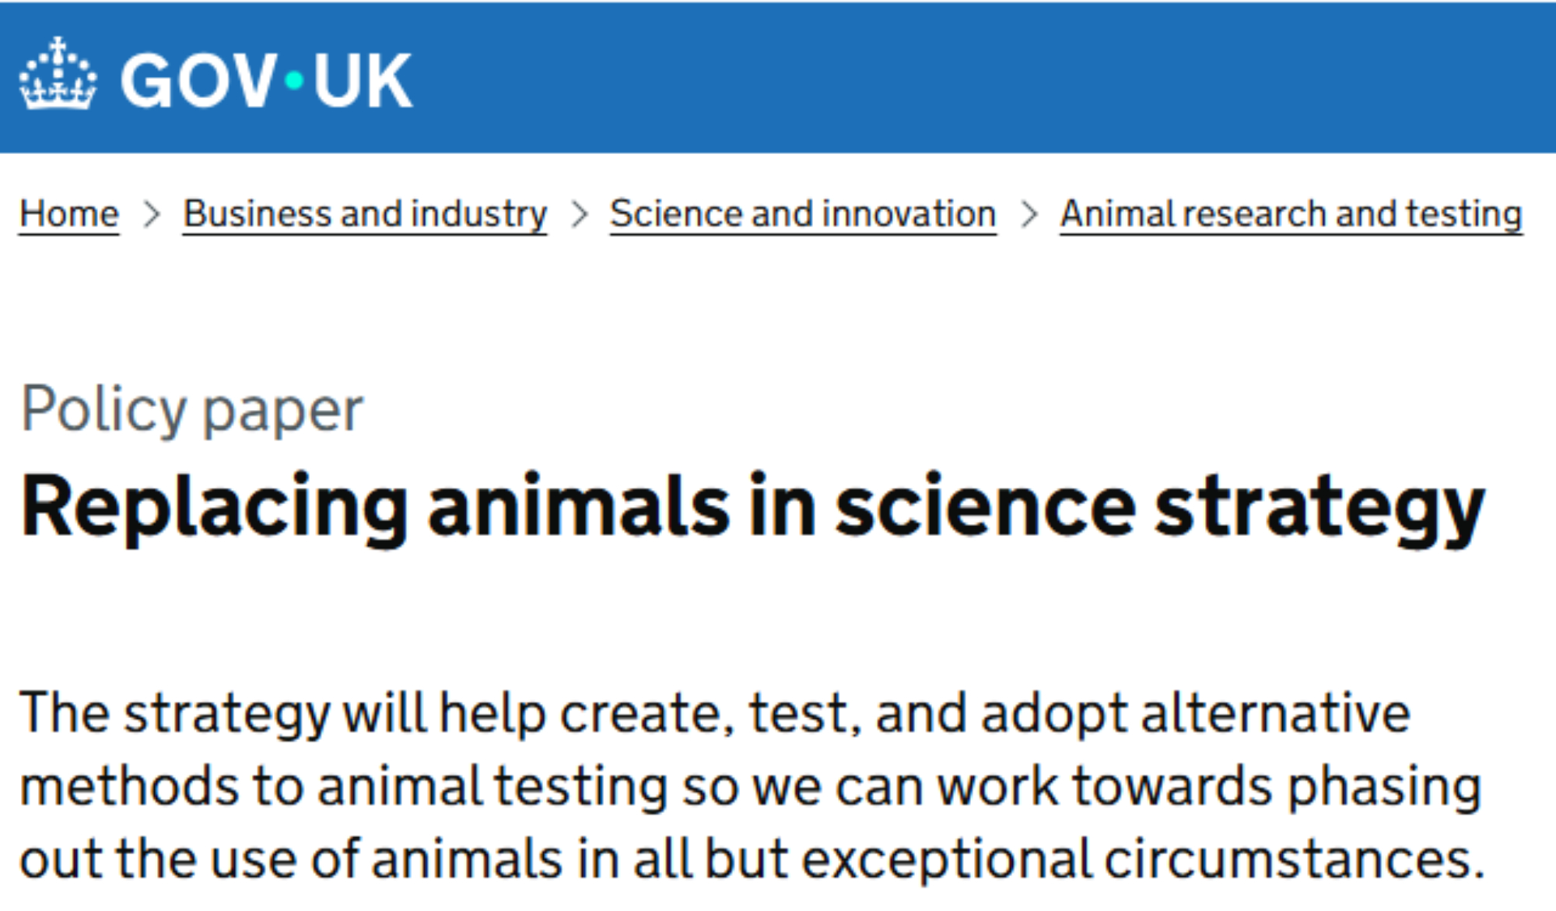Screen dimensions: 1556x911
Task: Click the word Replacing in the title
Action: pos(214,507)
